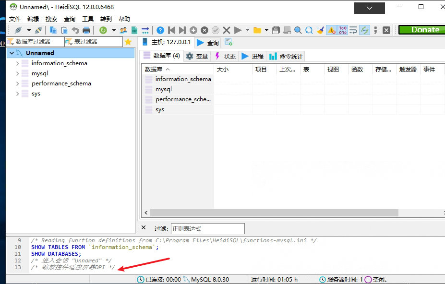Click the connect to server plug icon

[x=18, y=30]
